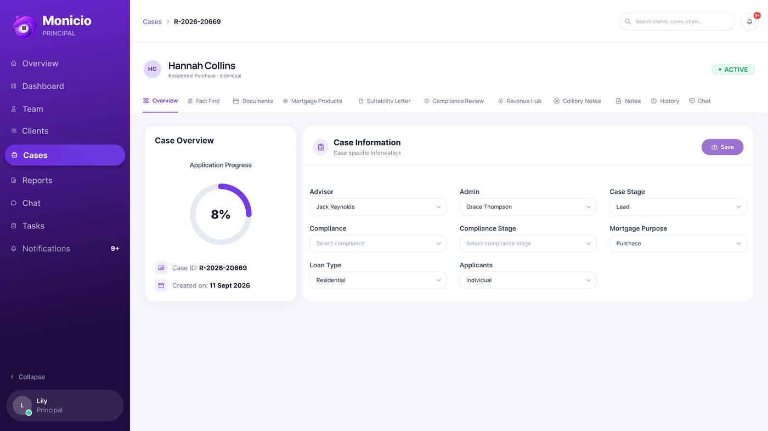Click the HC client avatar
768x431 pixels.
pyautogui.click(x=153, y=69)
